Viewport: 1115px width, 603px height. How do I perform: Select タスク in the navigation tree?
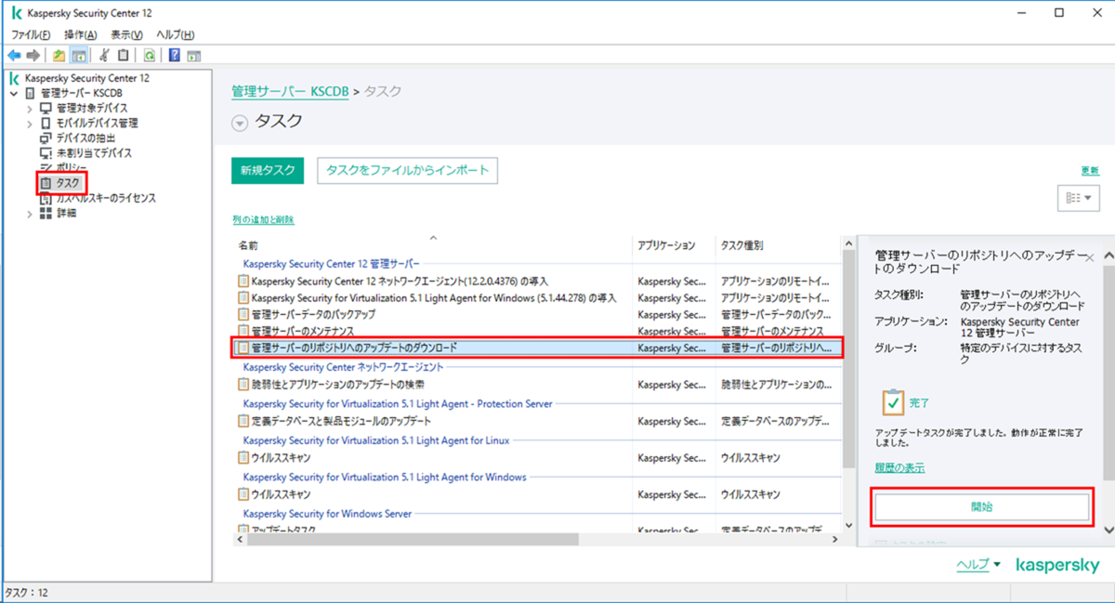click(x=66, y=183)
